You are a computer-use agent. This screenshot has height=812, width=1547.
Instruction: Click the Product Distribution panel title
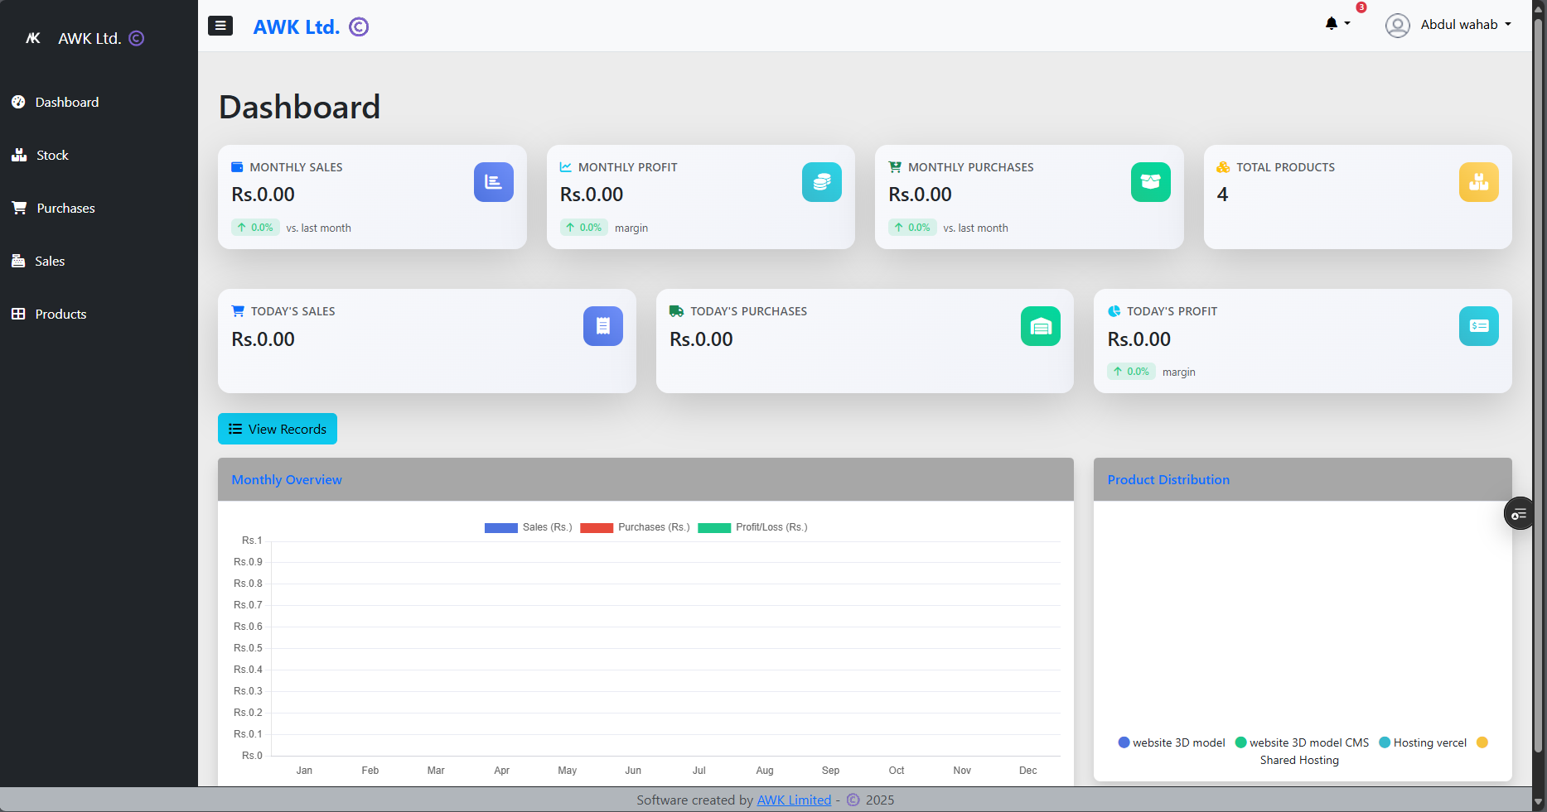coord(1168,479)
